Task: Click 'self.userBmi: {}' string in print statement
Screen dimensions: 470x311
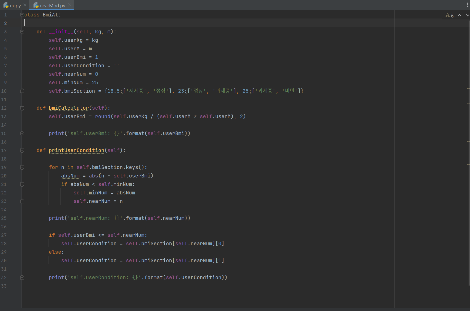Action: click(95, 134)
